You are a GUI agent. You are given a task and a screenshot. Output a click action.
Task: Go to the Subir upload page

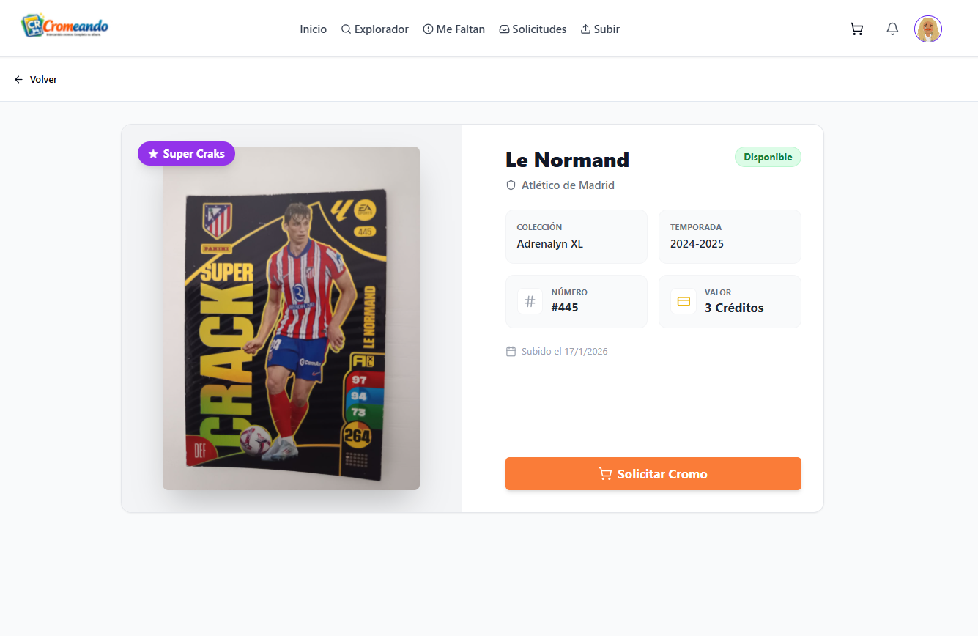coord(600,29)
